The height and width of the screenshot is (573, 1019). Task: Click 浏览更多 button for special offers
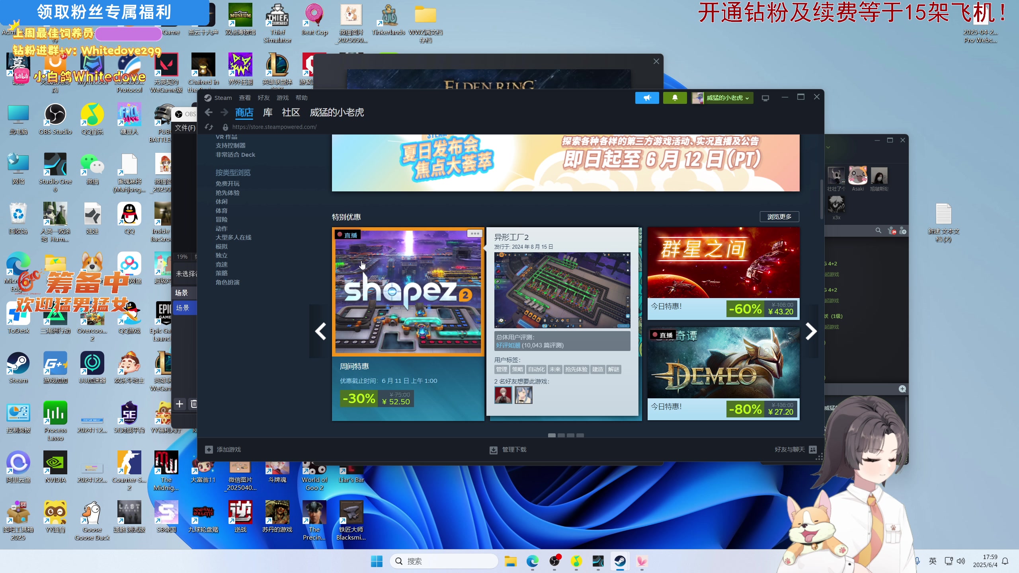click(x=779, y=217)
